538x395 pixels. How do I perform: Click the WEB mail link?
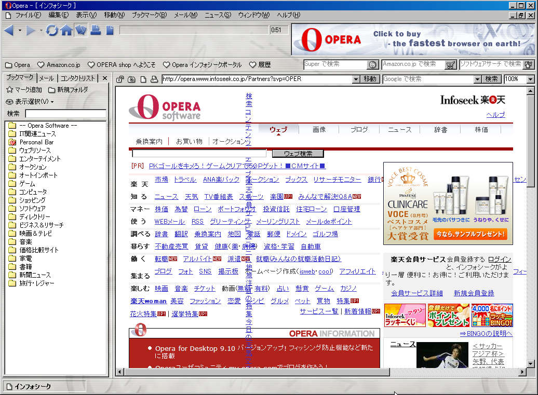[169, 222]
